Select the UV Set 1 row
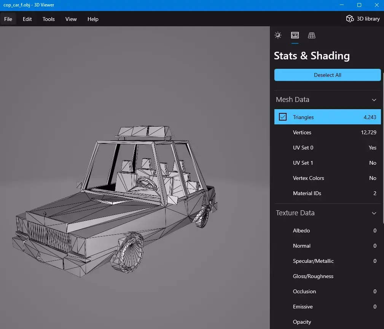The width and height of the screenshot is (384, 329). (x=327, y=163)
